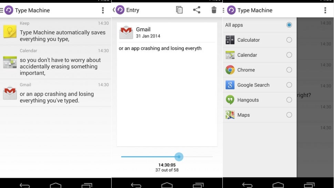The image size is (334, 188).
Task: Open Calendar entry icon in history list
Action: point(10,62)
